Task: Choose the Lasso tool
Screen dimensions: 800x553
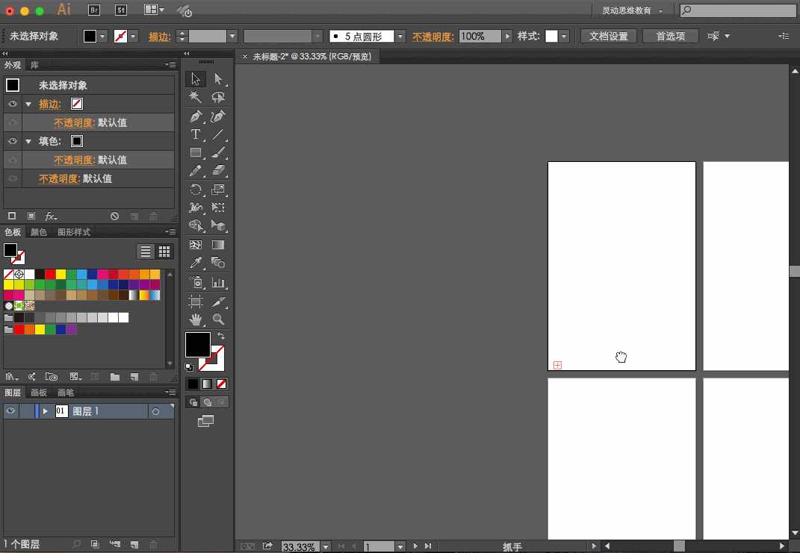Action: point(218,97)
